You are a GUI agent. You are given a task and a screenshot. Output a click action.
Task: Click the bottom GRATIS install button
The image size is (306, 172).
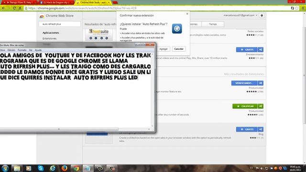pyautogui.click(x=247, y=129)
